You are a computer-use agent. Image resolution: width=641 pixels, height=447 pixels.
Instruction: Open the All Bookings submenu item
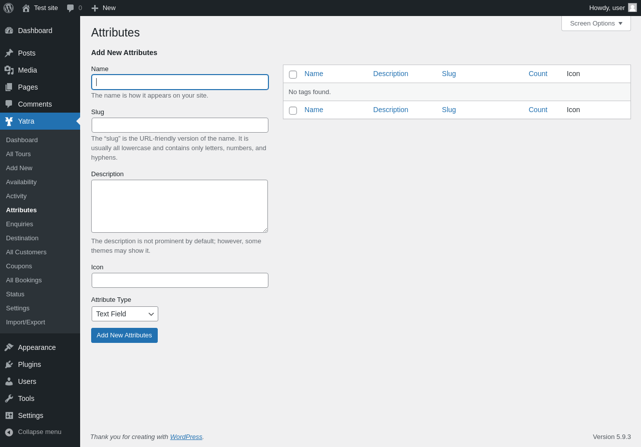tap(24, 280)
